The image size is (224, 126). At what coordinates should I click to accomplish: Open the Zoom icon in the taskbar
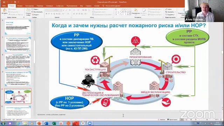[90, 123]
